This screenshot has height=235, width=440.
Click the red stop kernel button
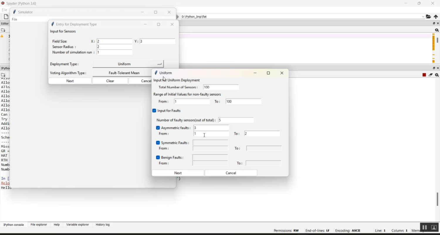click(424, 75)
